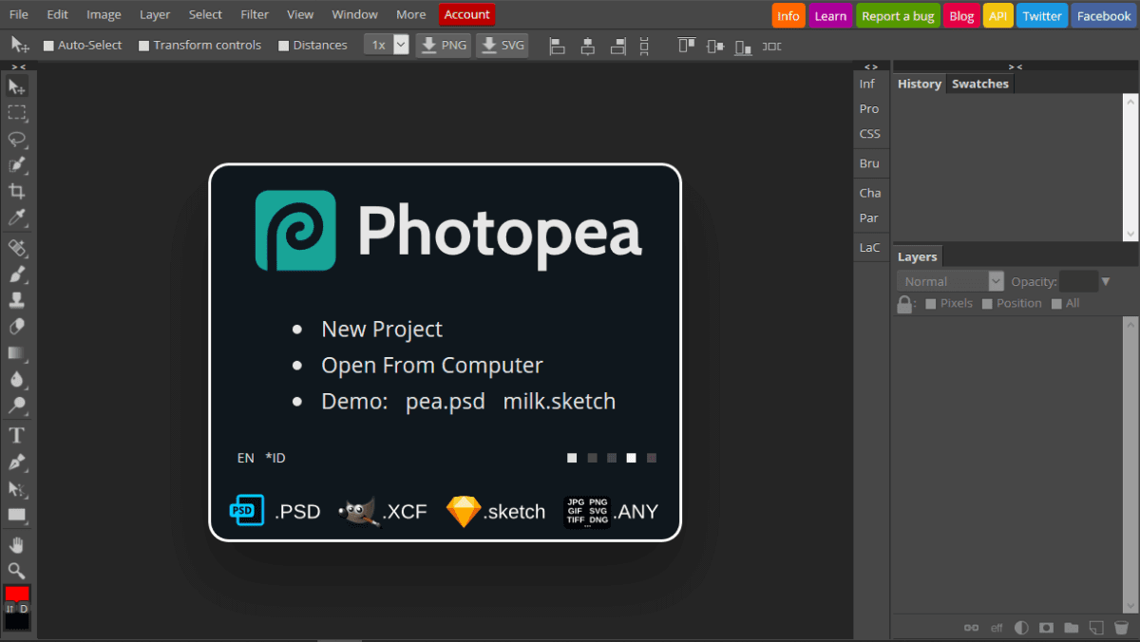
Task: Select the Move tool in toolbox
Action: point(16,86)
